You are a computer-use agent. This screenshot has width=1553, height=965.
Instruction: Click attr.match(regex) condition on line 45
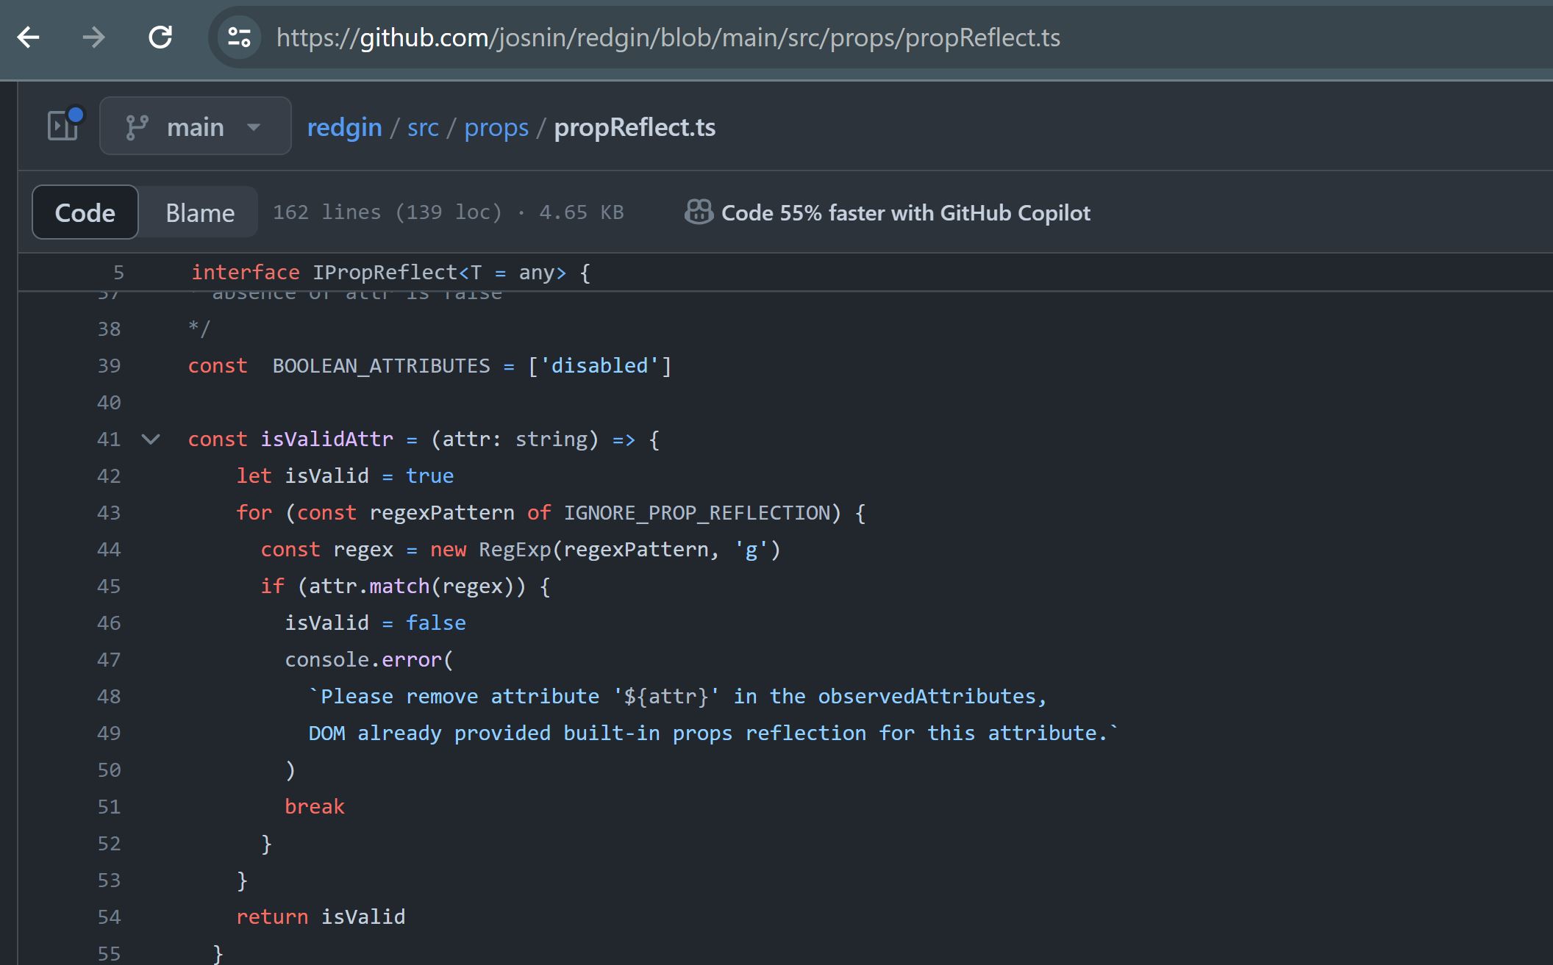click(412, 586)
